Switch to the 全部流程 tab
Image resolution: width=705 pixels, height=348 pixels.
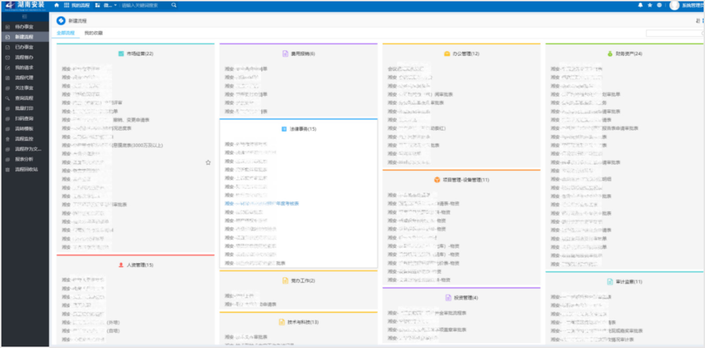click(x=66, y=33)
